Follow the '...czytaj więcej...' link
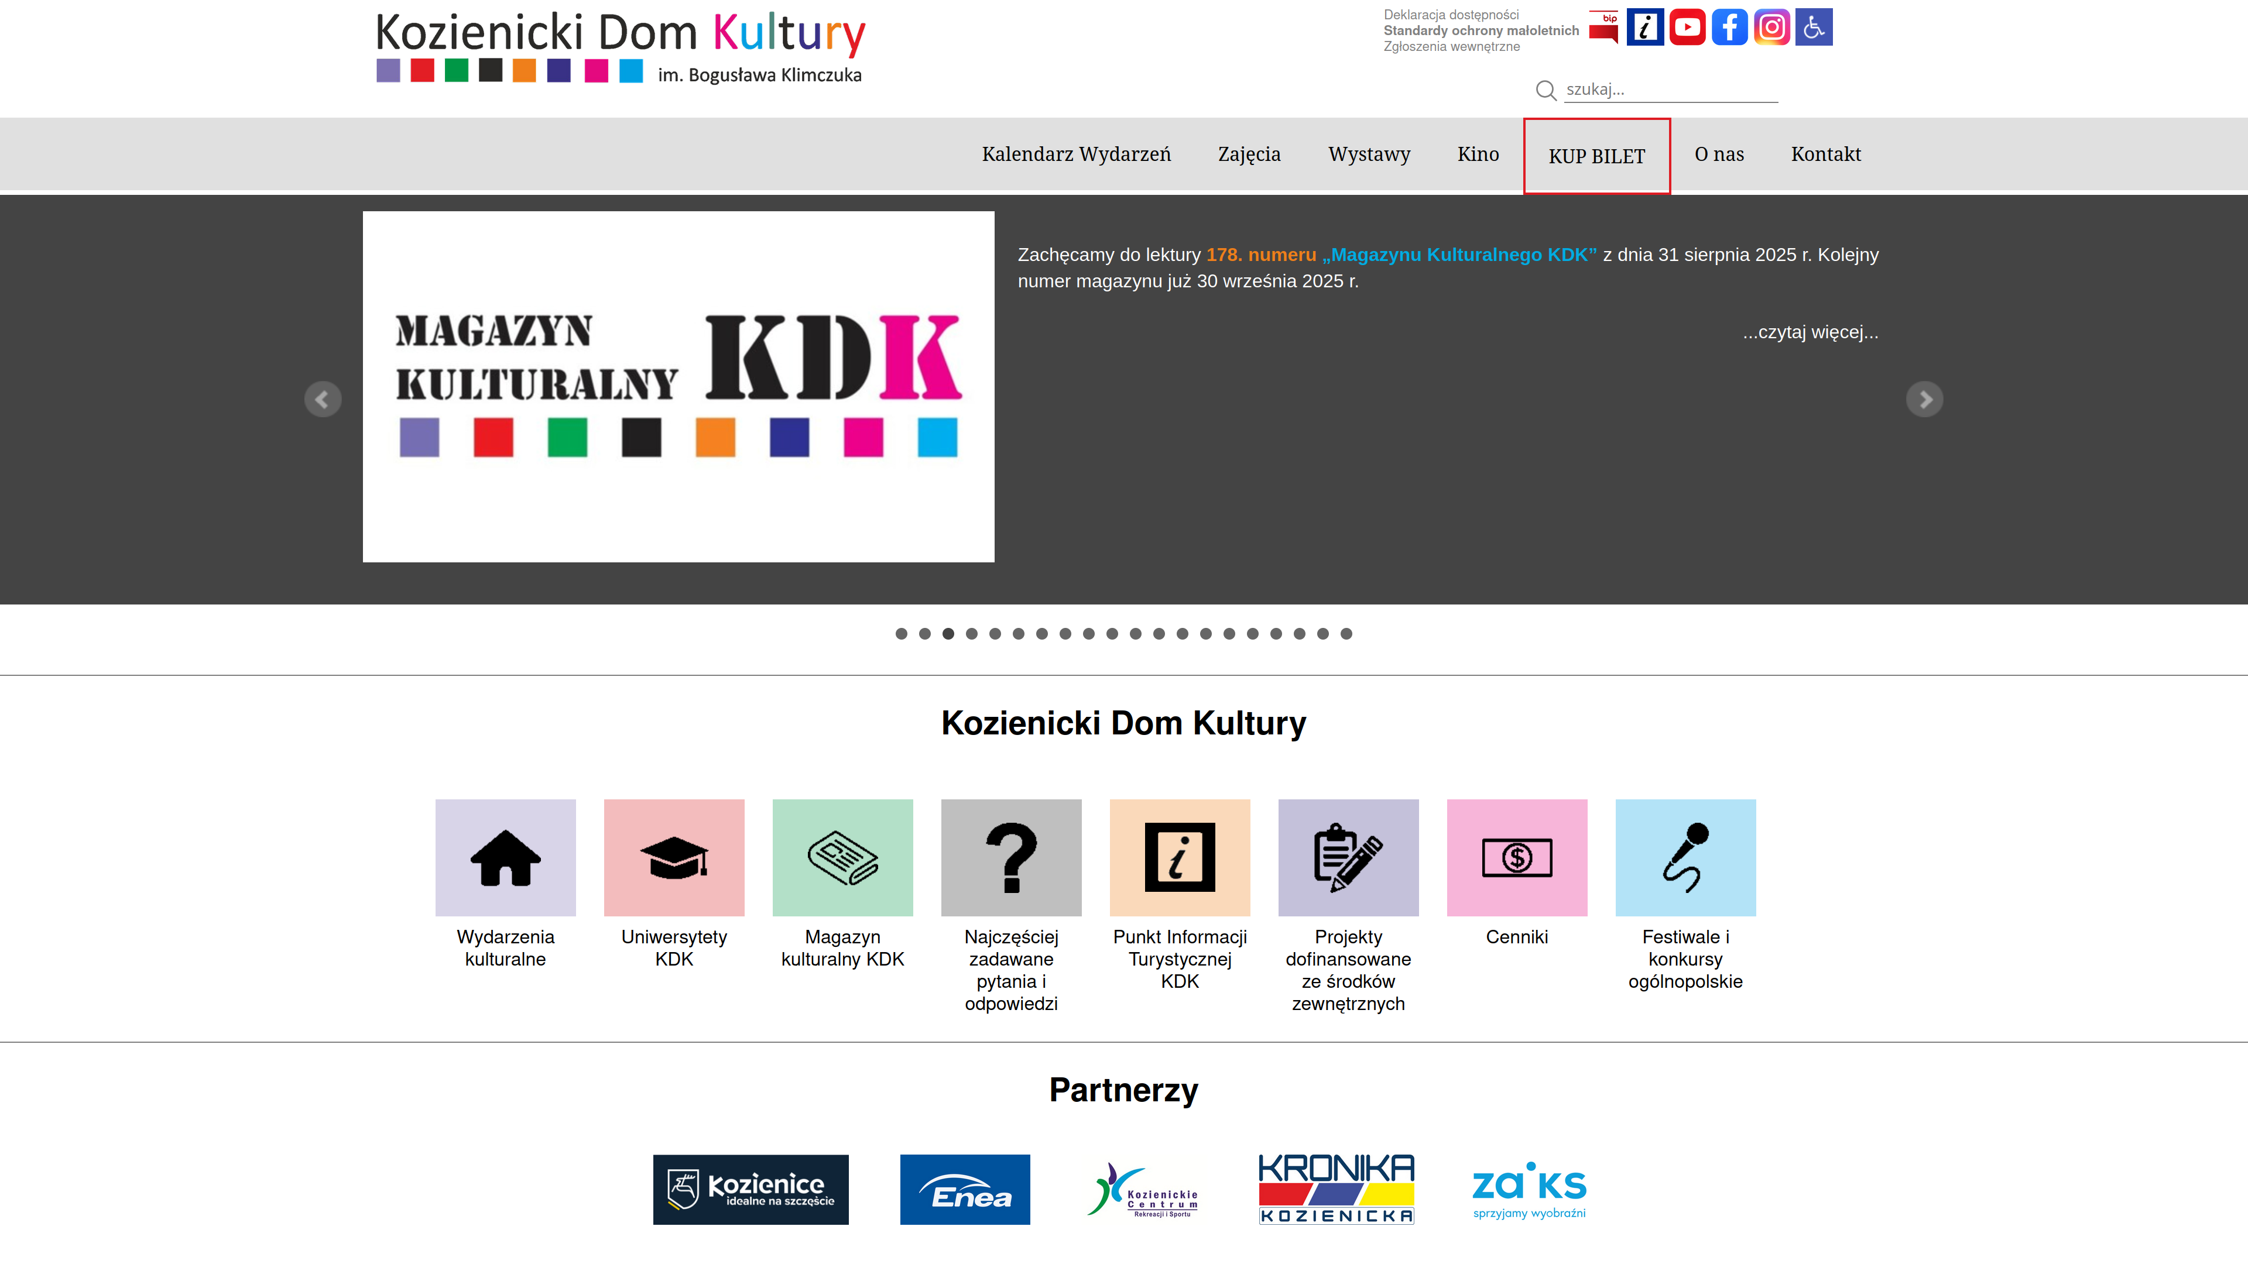Screen dimensions: 2248x1264 point(1810,332)
